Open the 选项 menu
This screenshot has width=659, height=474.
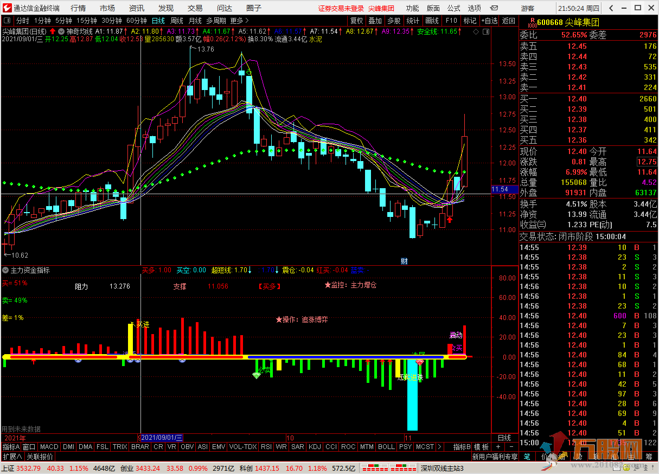pos(474,8)
